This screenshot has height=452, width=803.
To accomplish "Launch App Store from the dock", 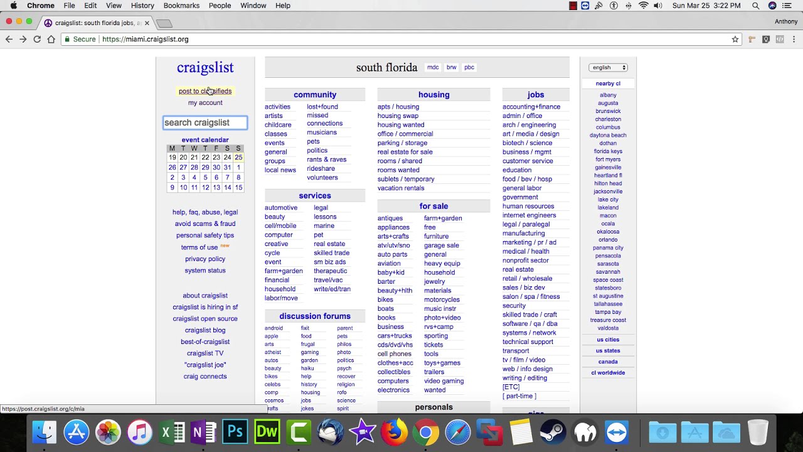I will coord(77,433).
